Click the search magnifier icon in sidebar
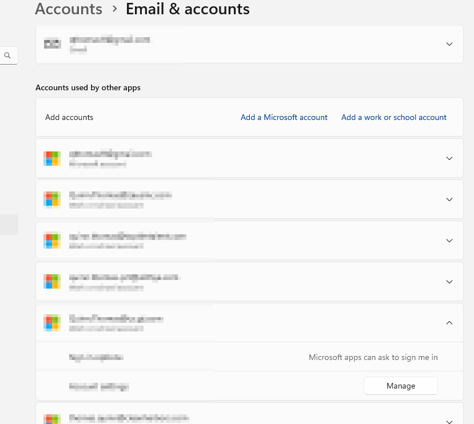474x424 pixels. 7,56
